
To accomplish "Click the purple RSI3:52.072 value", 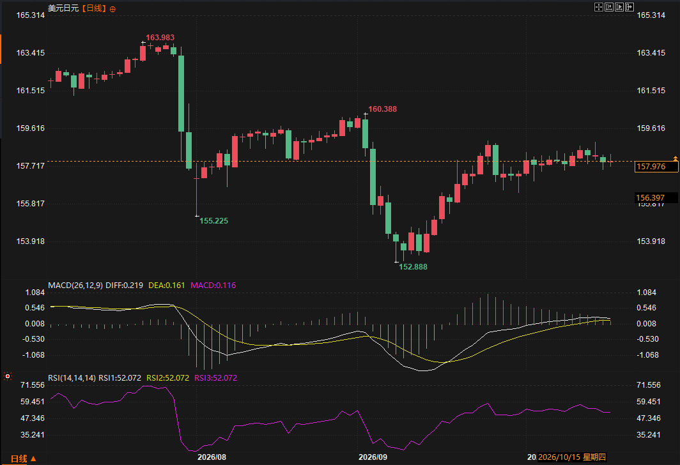I will pos(215,378).
